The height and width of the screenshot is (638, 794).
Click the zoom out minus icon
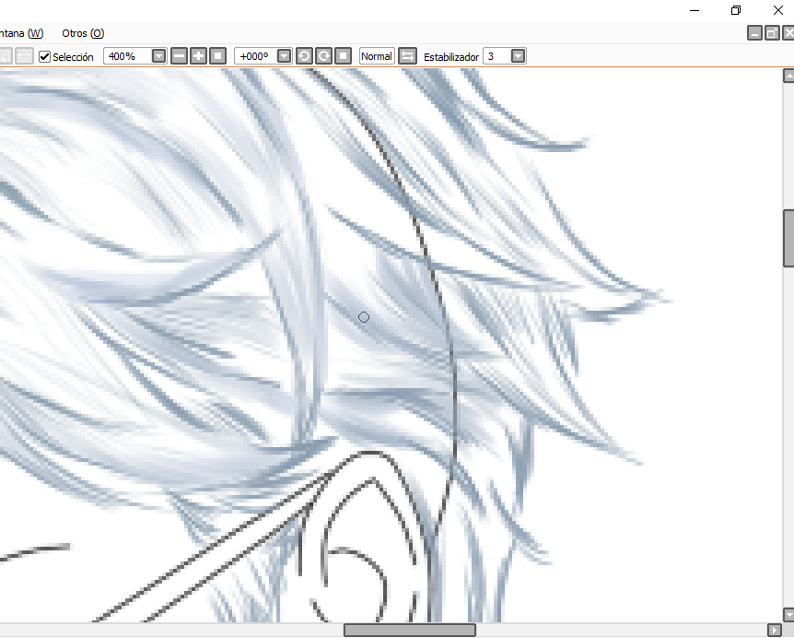coord(179,56)
